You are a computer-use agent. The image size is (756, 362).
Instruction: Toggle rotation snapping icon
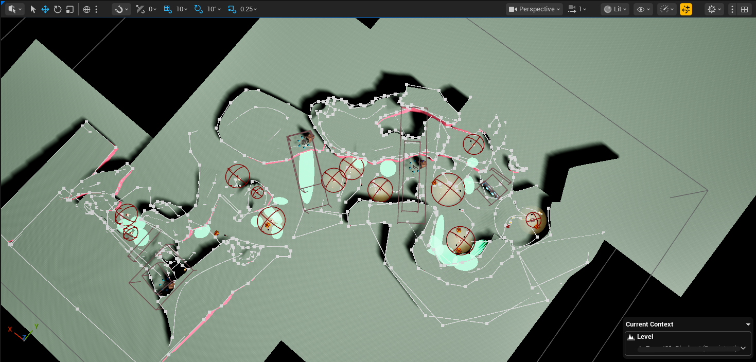[x=199, y=9]
